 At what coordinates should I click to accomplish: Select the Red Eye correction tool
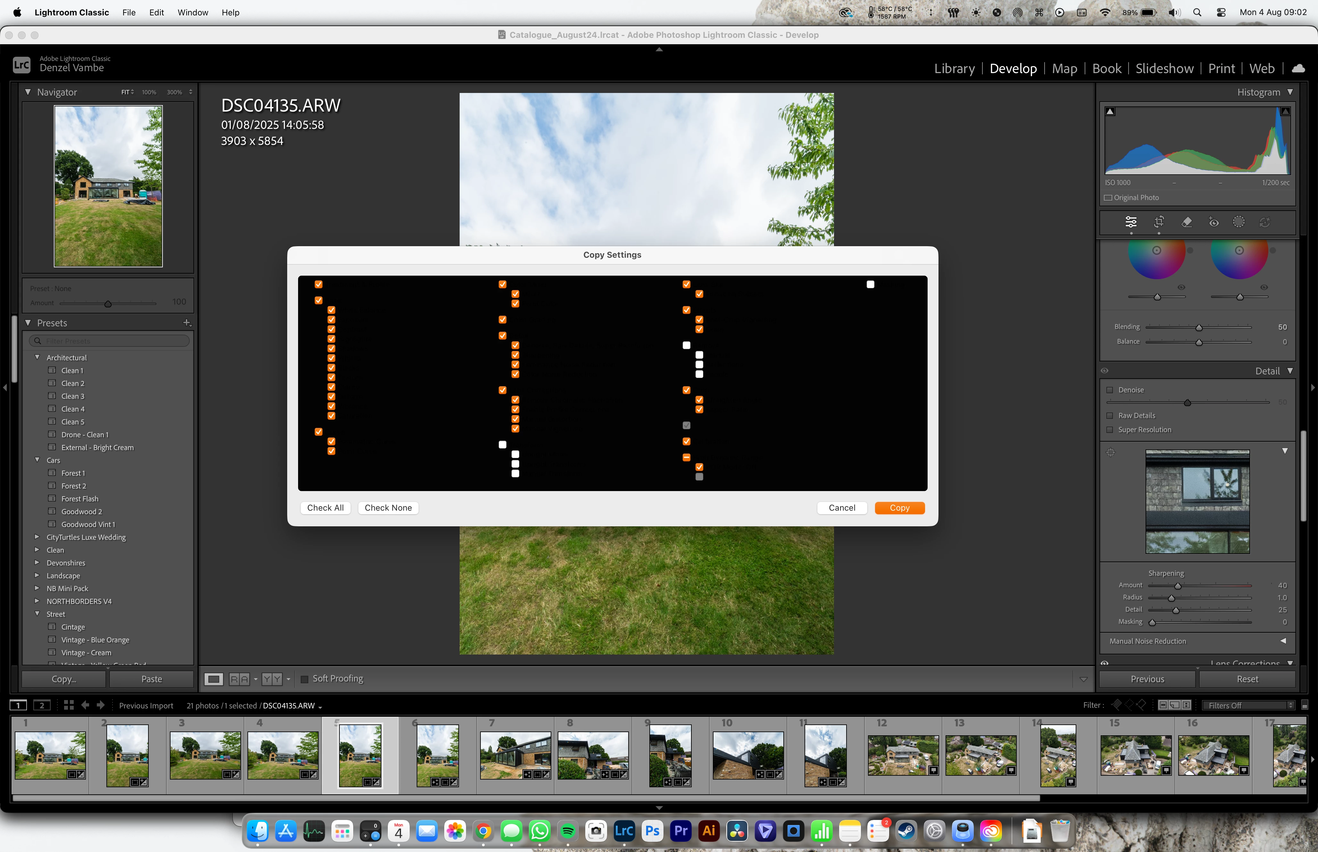pos(1214,222)
